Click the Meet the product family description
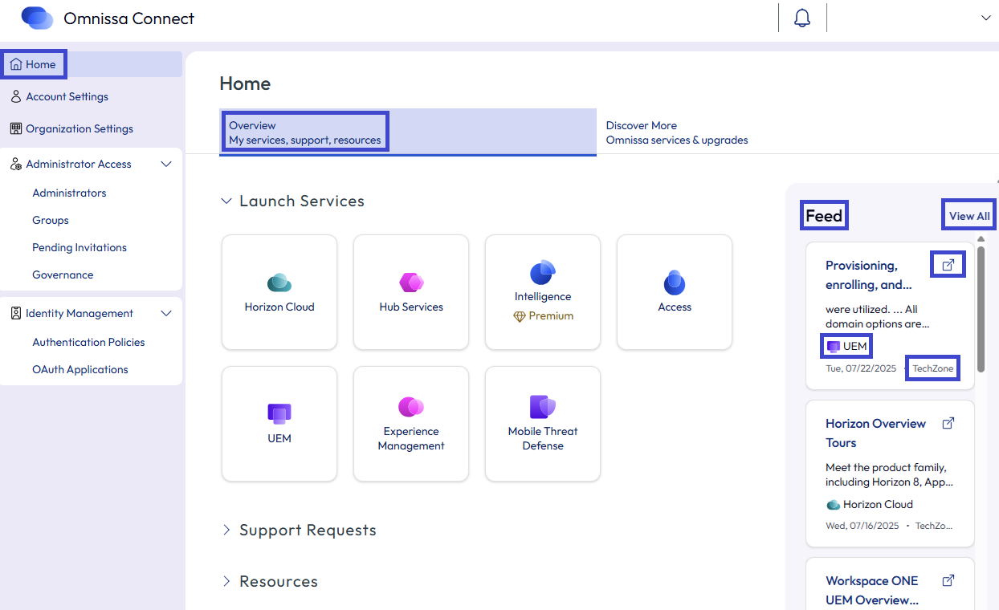This screenshot has width=999, height=610. click(890, 474)
